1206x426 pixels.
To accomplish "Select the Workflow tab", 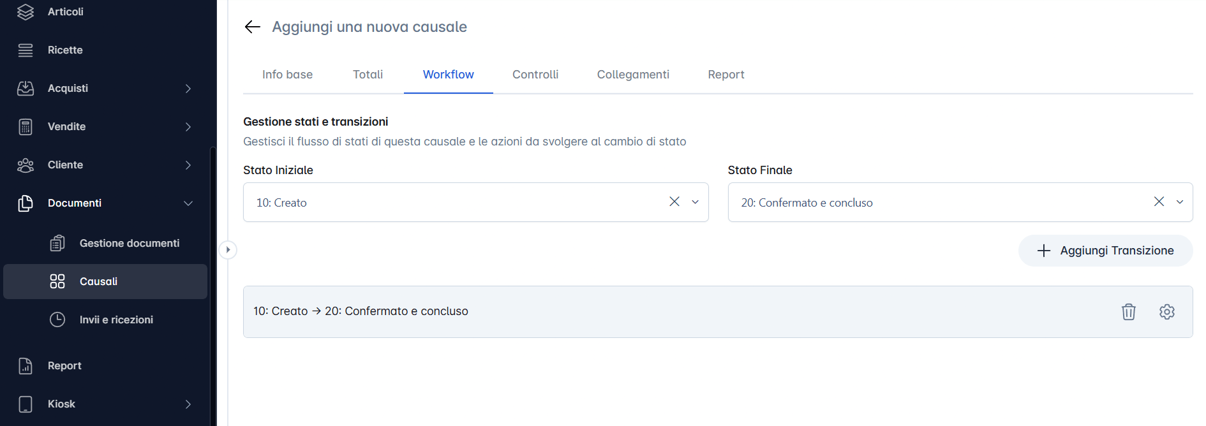I will click(449, 75).
